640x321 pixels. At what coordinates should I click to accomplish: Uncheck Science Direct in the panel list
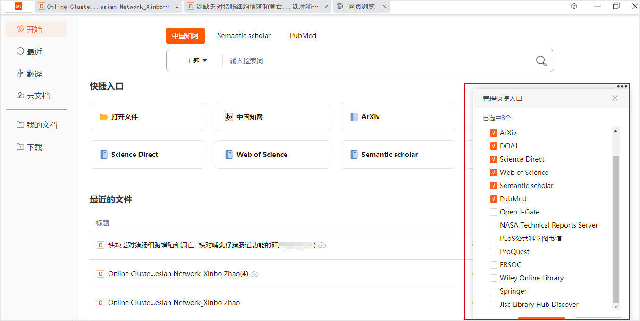point(494,159)
